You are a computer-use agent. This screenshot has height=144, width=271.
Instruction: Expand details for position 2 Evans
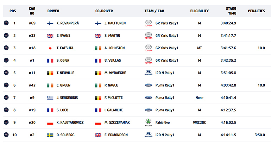(x=6, y=36)
